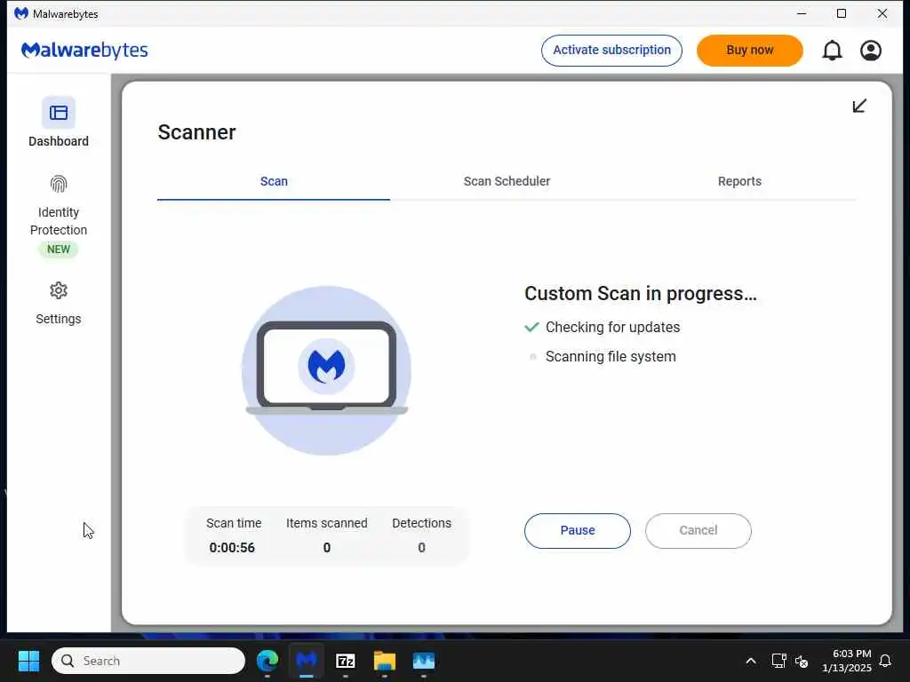
Task: Open Windows notification center bell
Action: pos(885,661)
